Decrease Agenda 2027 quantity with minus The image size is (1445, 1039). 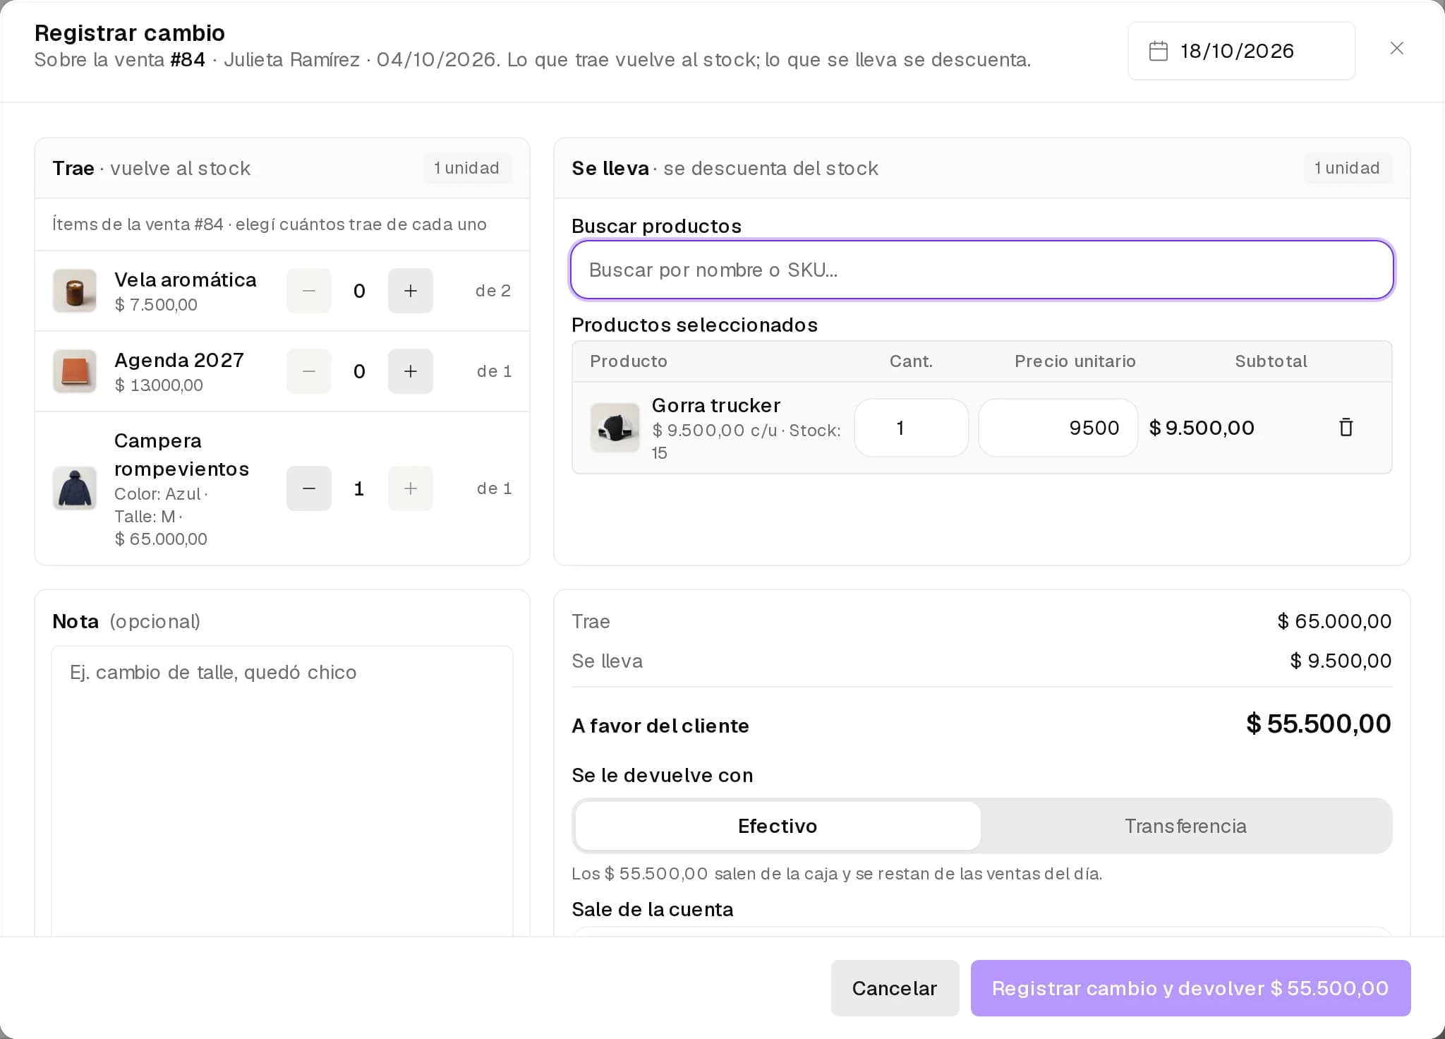pos(309,371)
